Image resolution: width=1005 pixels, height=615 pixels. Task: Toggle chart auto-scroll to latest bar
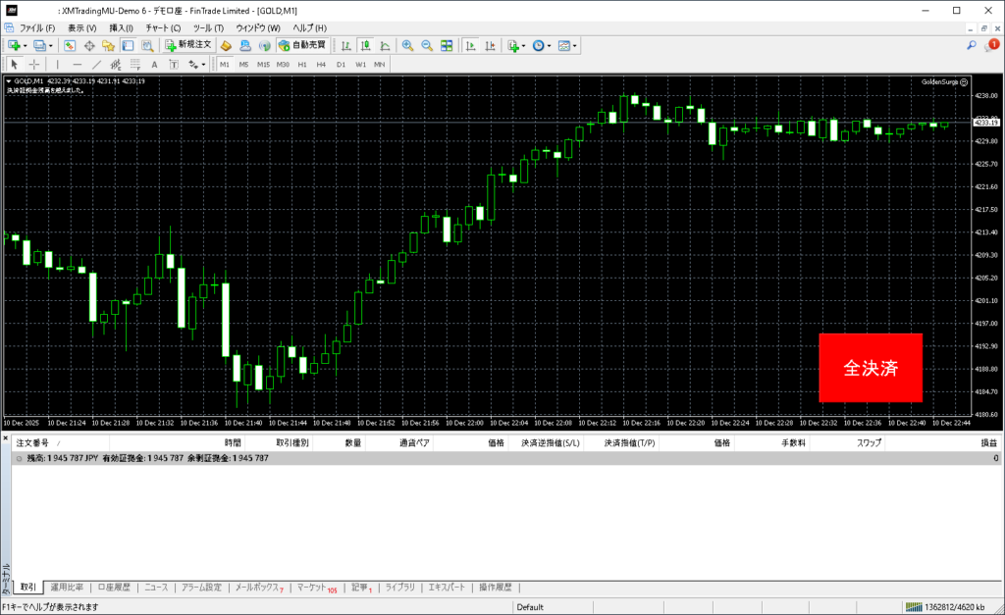point(471,45)
